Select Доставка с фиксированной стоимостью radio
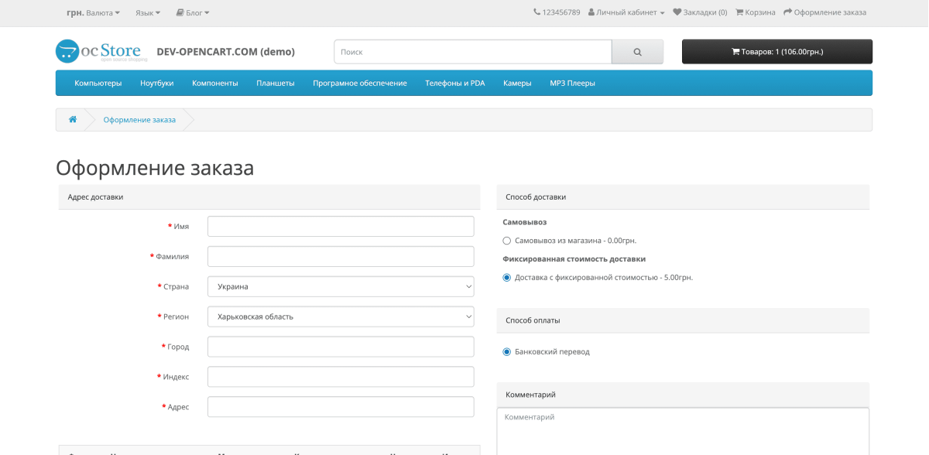Image resolution: width=929 pixels, height=455 pixels. 507,277
